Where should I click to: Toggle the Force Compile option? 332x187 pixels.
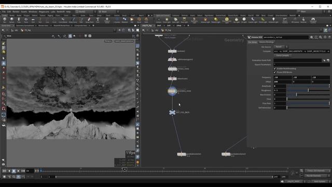282,56
